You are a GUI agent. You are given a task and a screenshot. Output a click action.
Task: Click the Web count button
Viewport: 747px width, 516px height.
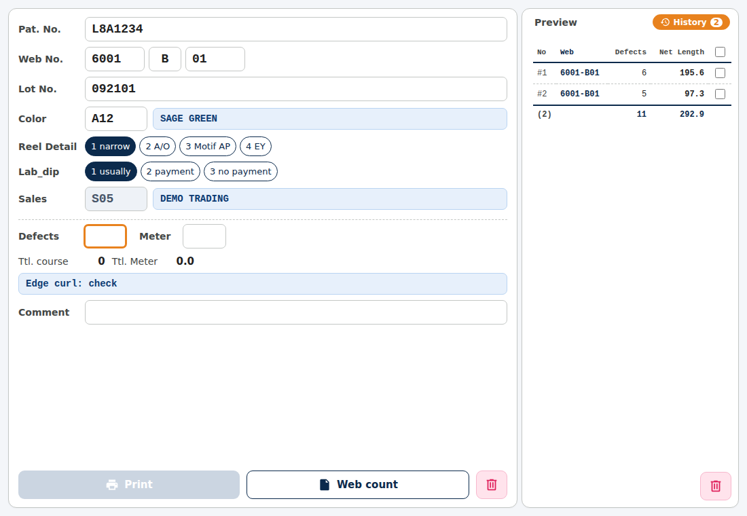[358, 485]
